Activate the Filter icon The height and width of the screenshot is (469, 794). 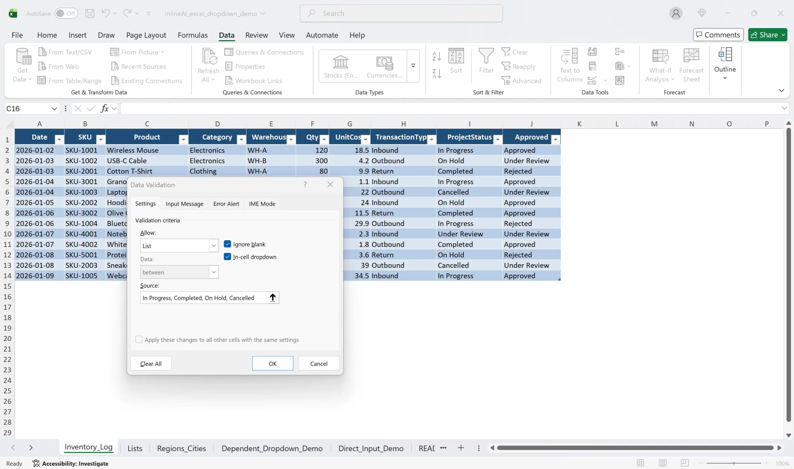pos(486,62)
